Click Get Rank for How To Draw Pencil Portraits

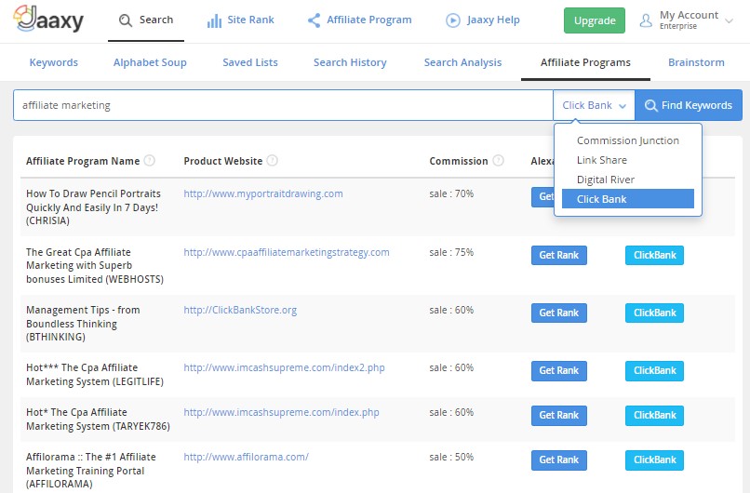(x=542, y=197)
